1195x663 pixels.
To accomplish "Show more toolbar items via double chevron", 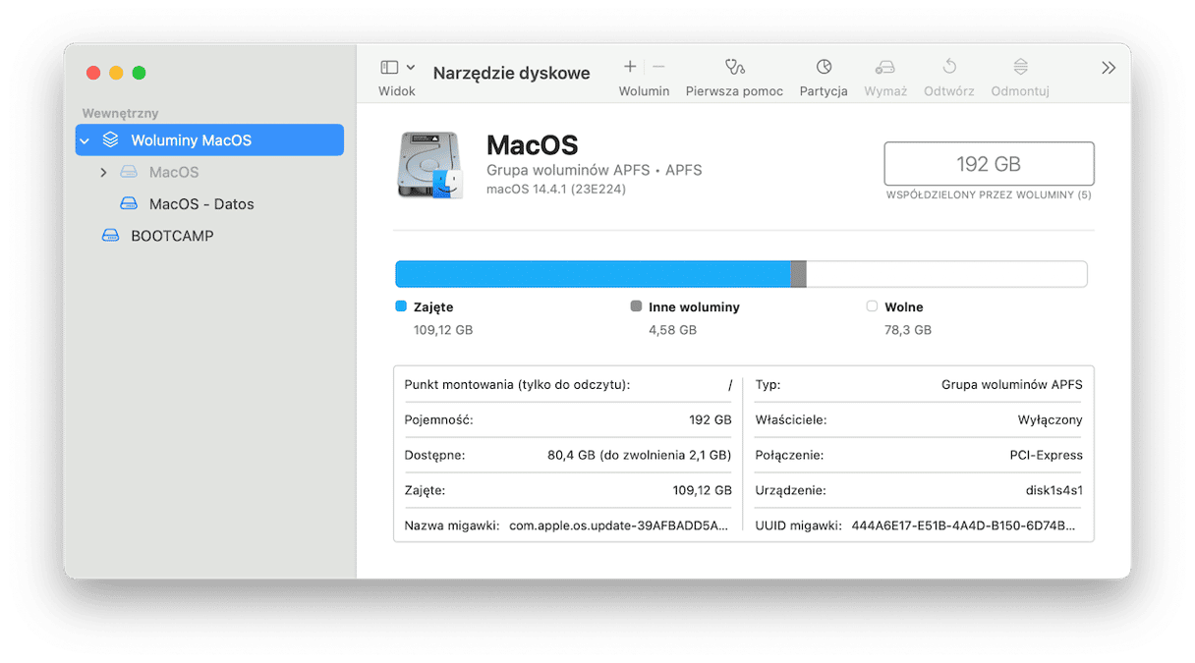I will click(1109, 68).
